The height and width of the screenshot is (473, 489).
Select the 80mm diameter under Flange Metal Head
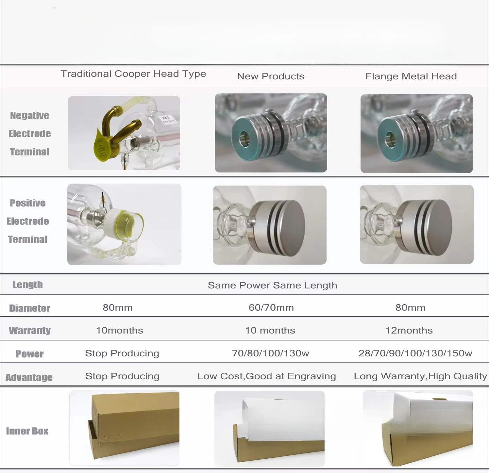click(x=411, y=308)
